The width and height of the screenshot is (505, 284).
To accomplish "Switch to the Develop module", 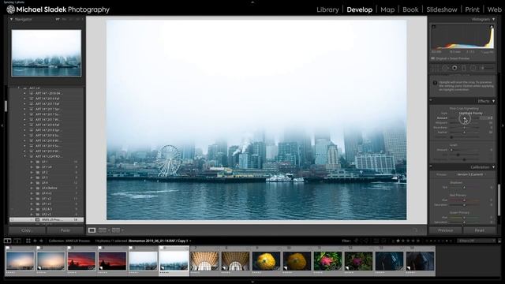I will [360, 9].
